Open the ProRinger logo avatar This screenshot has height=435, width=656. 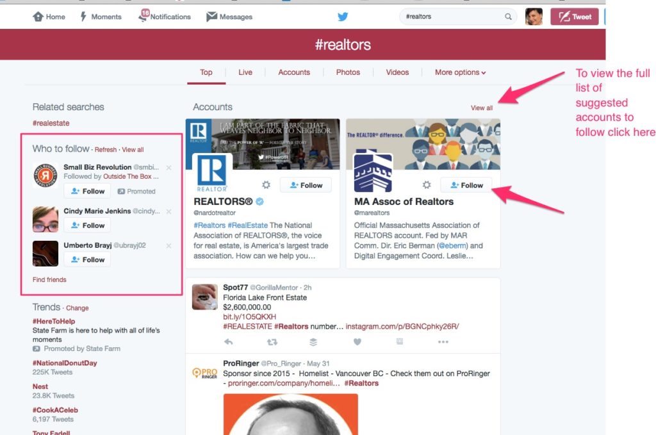pyautogui.click(x=205, y=373)
